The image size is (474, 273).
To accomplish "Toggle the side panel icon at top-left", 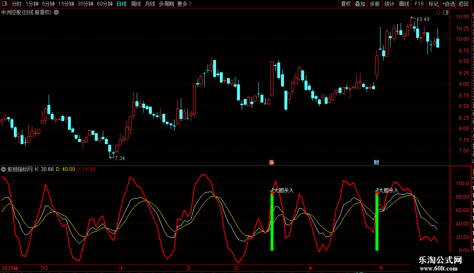I will 5,4.
